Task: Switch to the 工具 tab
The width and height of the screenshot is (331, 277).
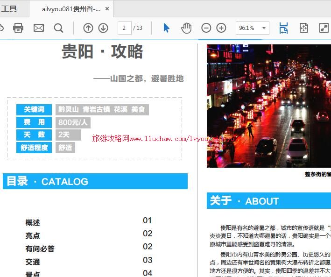Action: tap(9, 9)
